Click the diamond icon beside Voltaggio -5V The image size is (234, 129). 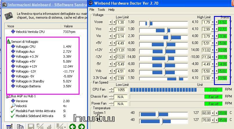coord(13,76)
